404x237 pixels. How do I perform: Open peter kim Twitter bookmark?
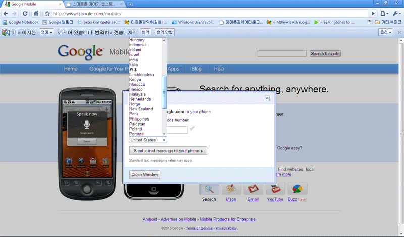click(x=99, y=22)
